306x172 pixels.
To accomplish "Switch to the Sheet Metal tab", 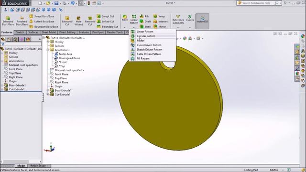I will point(49,32).
